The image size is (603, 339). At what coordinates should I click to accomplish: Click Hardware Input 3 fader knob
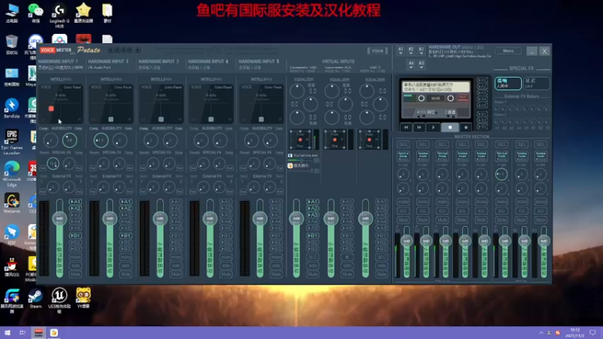160,218
